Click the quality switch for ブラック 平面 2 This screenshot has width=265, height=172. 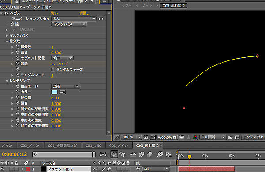tap(104, 169)
